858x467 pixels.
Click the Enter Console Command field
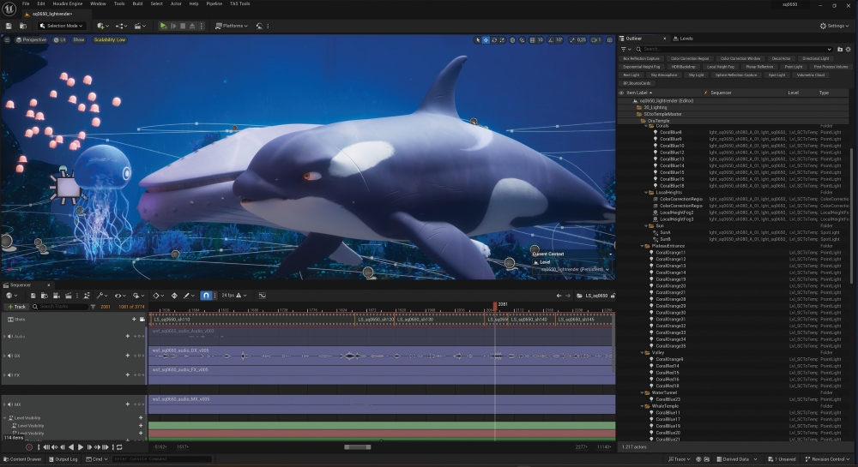pyautogui.click(x=162, y=459)
